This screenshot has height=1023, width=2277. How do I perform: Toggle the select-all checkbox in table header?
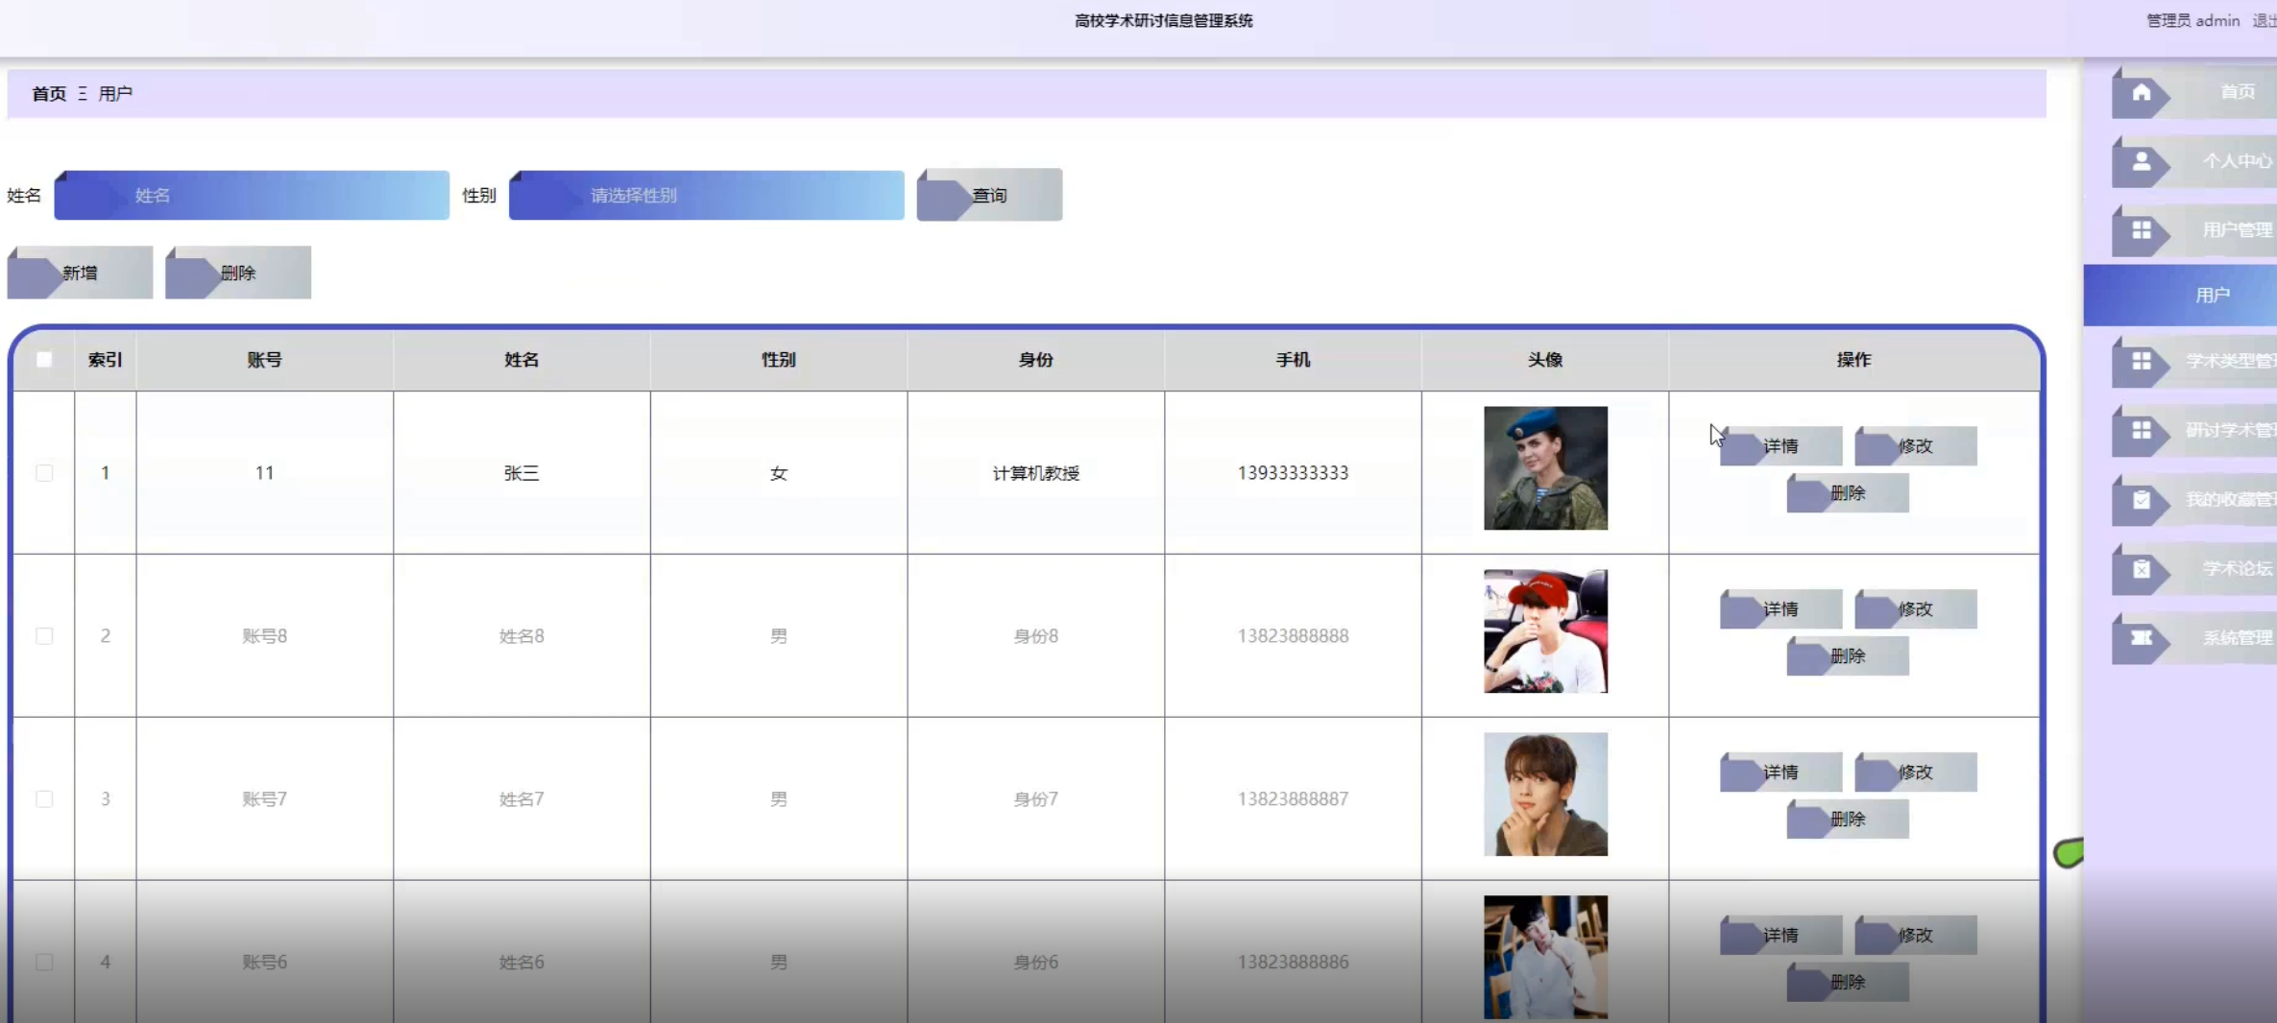[x=44, y=360]
